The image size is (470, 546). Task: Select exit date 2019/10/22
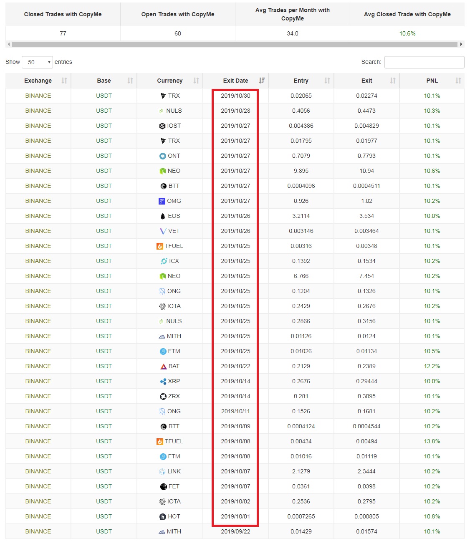coord(235,366)
